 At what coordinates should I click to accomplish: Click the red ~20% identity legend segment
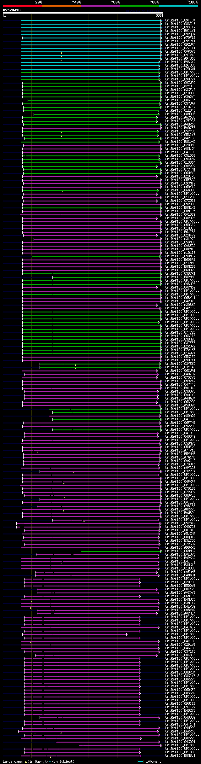point(22,6)
